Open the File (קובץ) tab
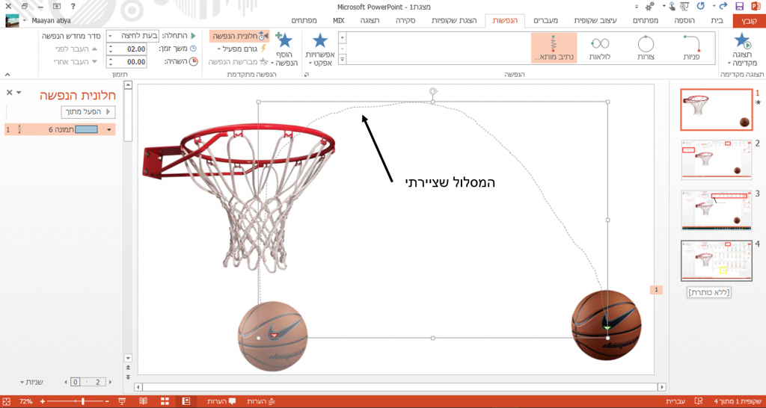 749,21
